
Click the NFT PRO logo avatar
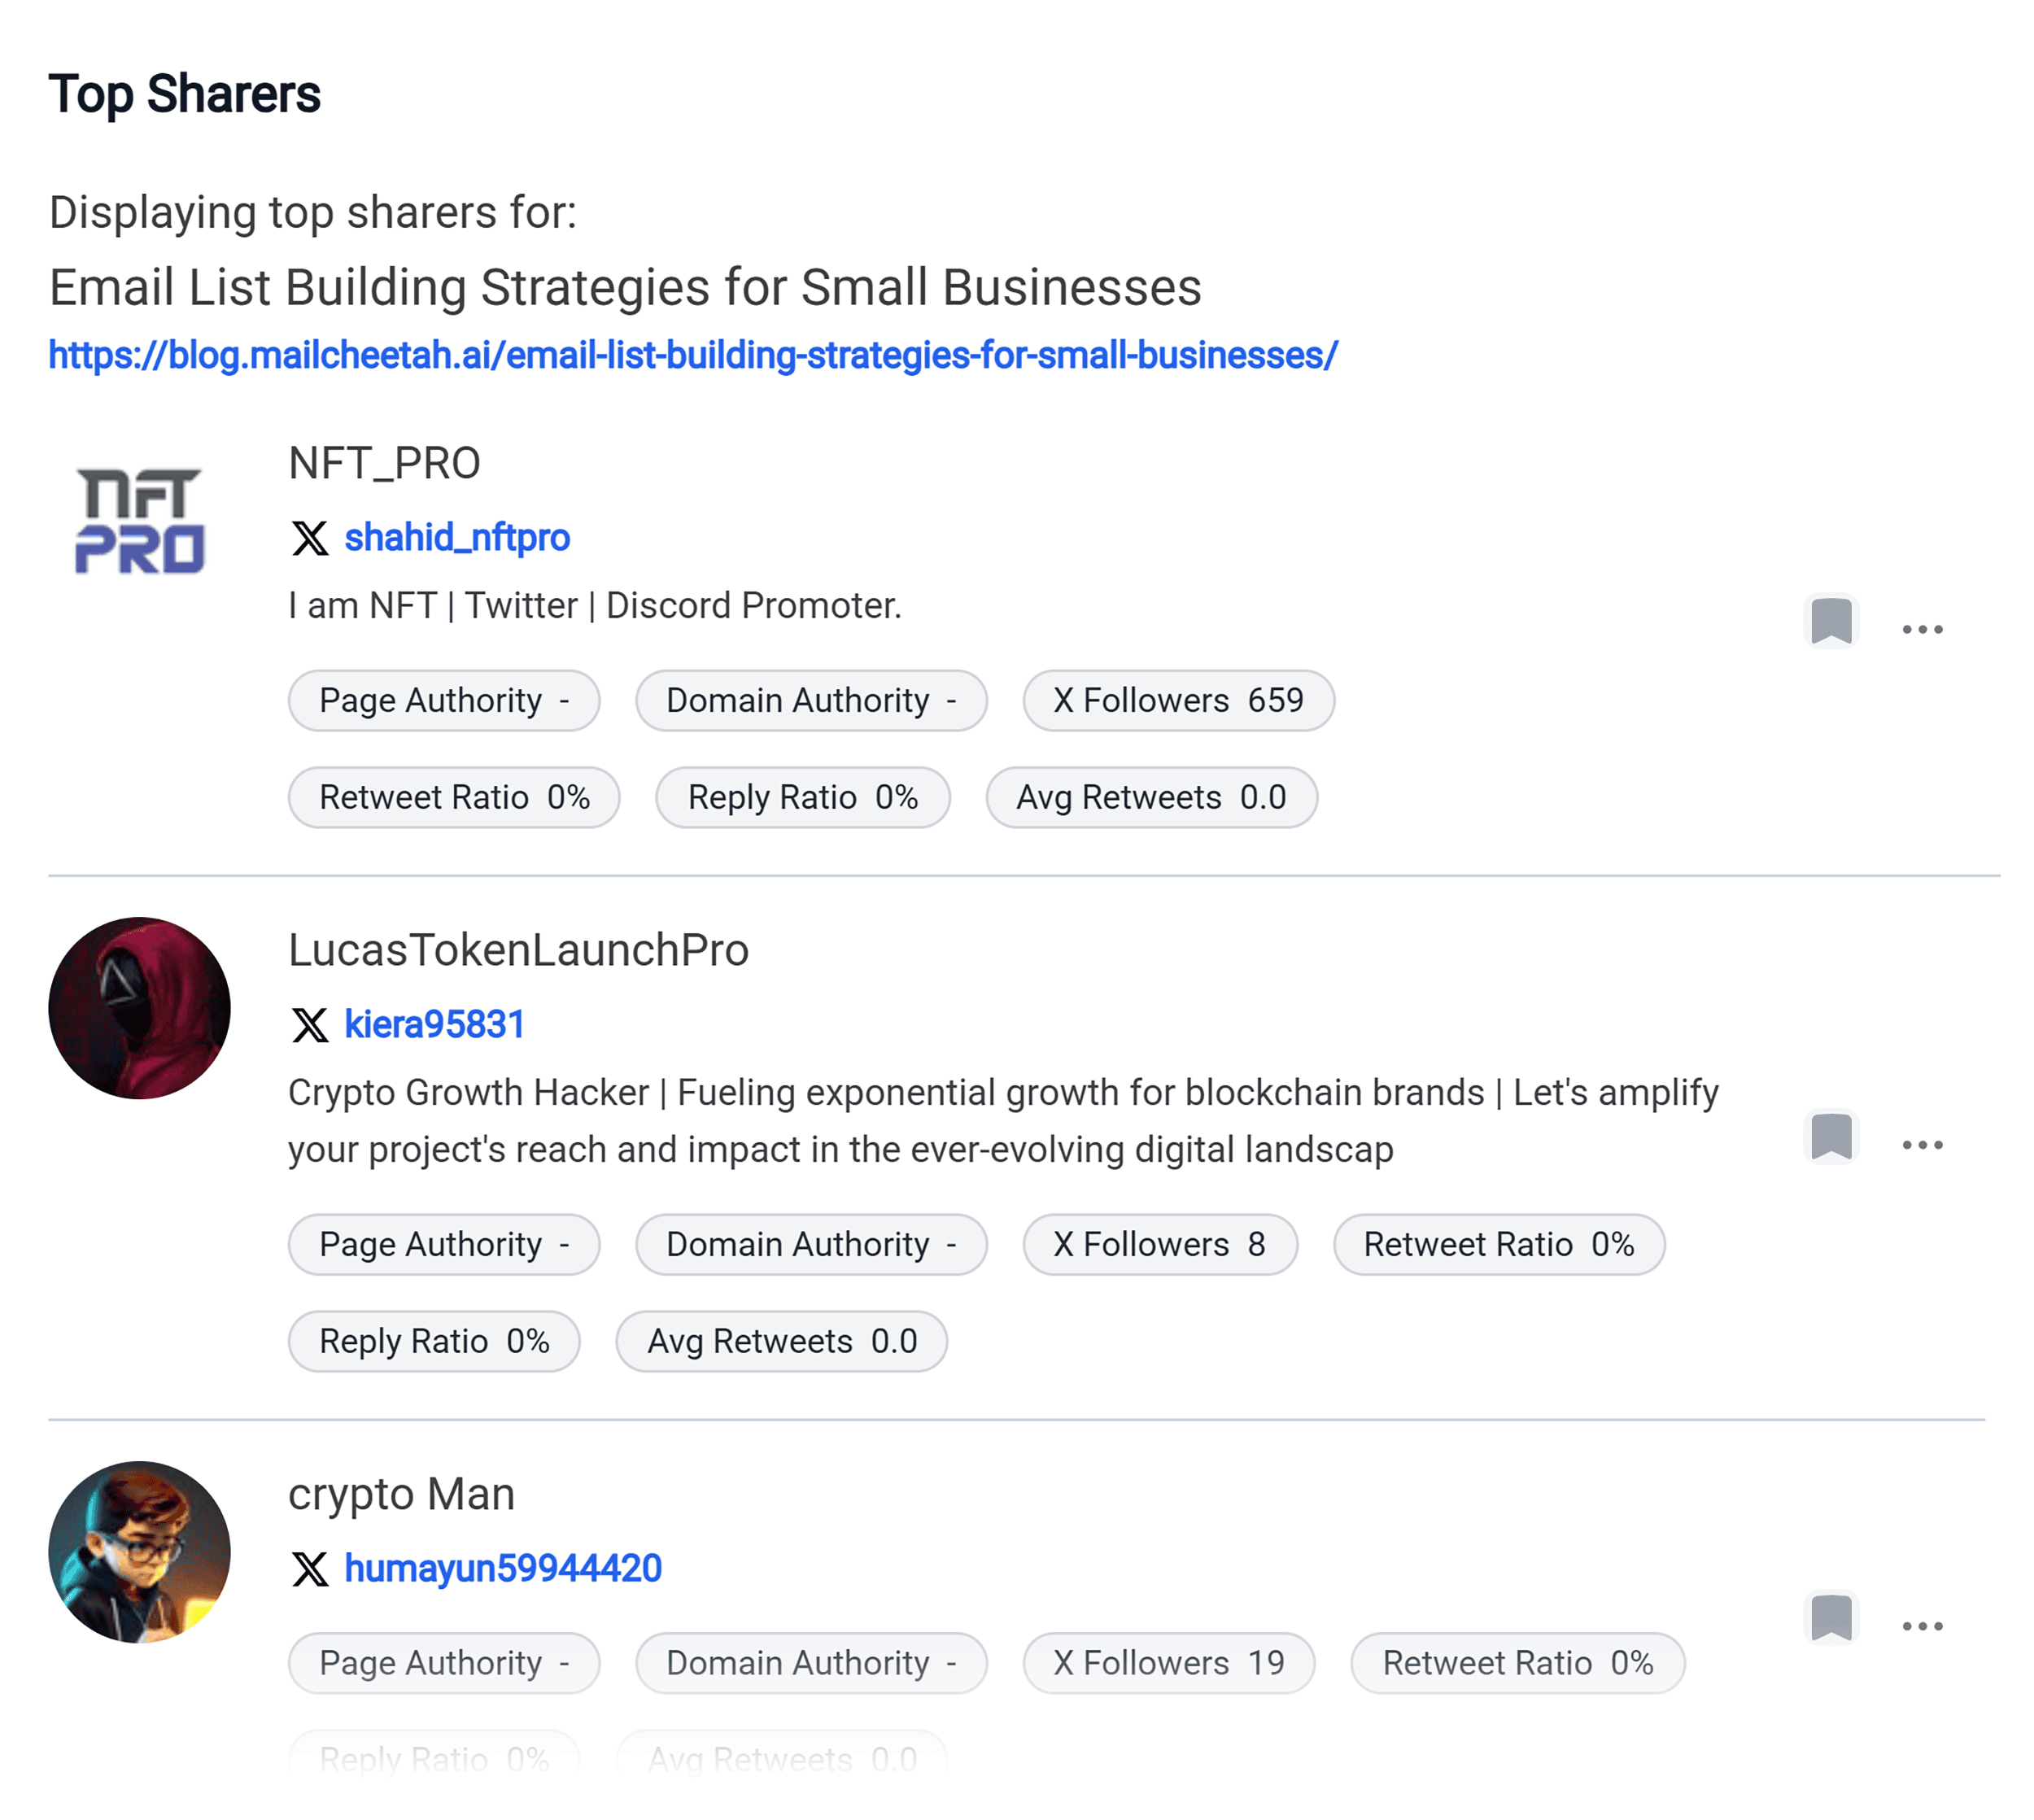(x=141, y=519)
